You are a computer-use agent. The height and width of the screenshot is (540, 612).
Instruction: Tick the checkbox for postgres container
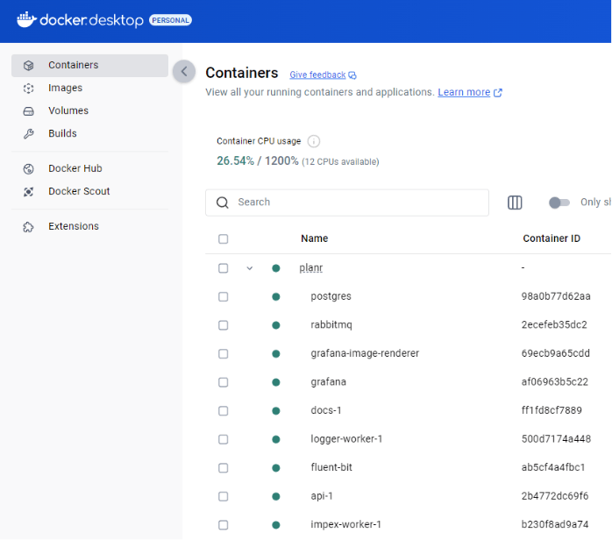[223, 296]
